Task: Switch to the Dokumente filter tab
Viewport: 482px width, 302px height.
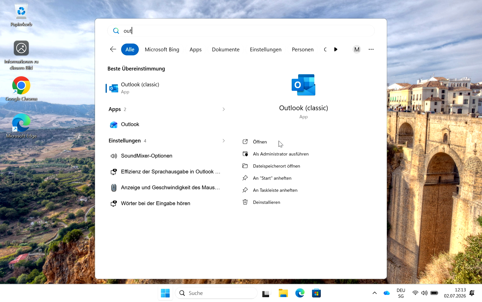Action: (x=225, y=49)
